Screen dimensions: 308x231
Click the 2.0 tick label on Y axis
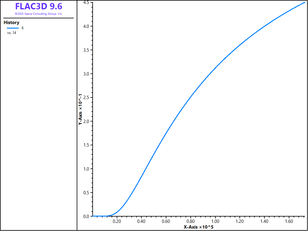(x=86, y=122)
